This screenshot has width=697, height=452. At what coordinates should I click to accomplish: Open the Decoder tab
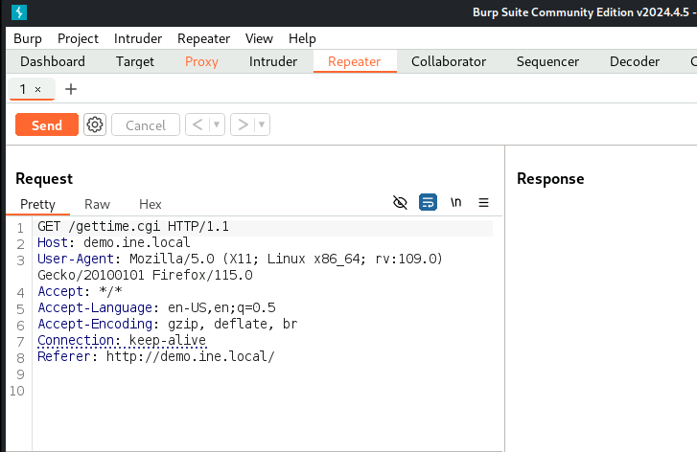coord(635,61)
